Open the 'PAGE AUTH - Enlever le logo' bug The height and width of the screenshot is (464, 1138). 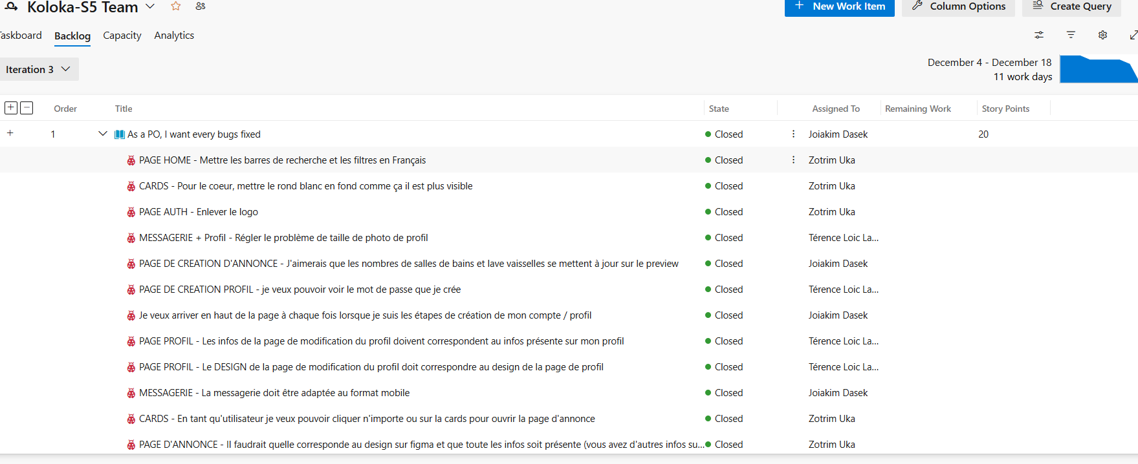[x=198, y=212]
